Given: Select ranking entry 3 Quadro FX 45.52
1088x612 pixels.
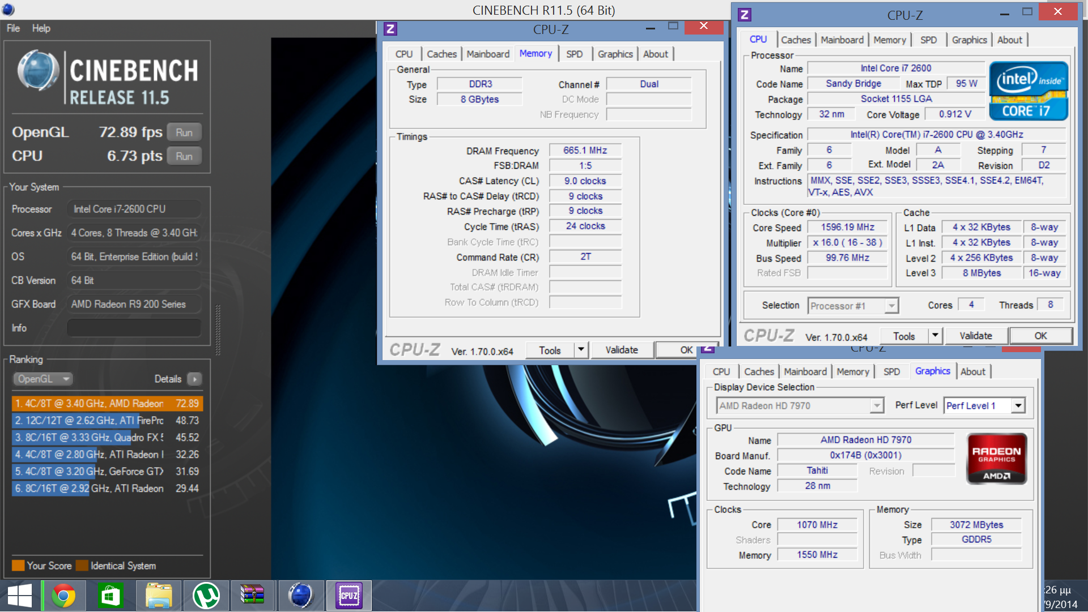Looking at the screenshot, I should [107, 438].
